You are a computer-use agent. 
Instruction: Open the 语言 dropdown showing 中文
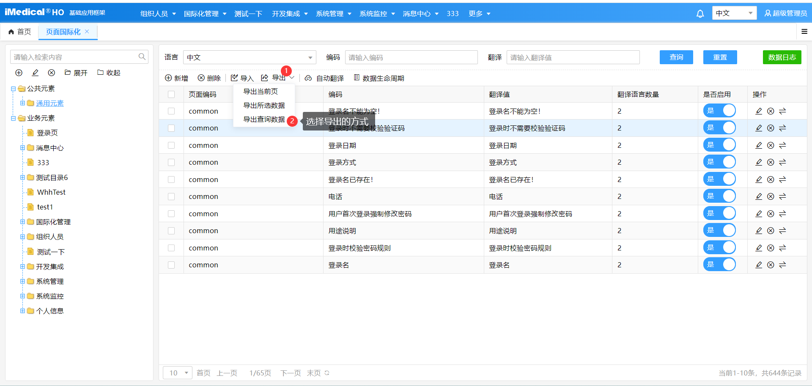tap(250, 57)
